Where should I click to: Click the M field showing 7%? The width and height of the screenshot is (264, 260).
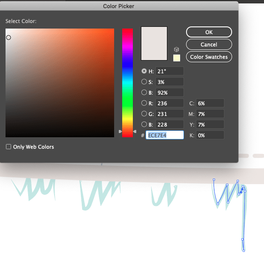pos(210,114)
